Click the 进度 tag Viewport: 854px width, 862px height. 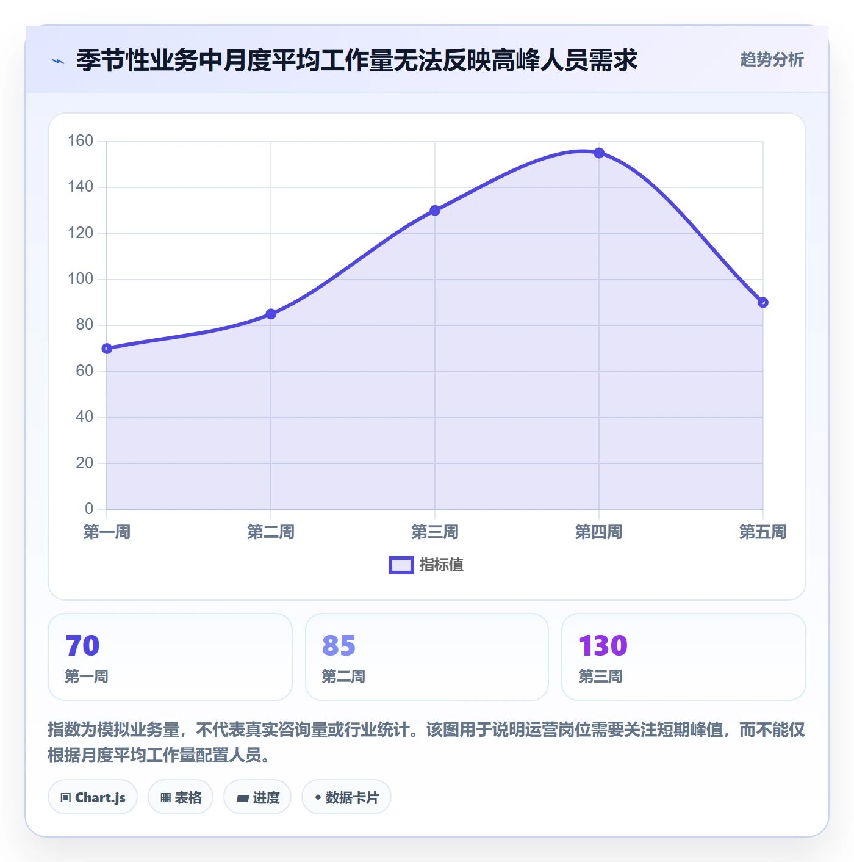tap(257, 797)
